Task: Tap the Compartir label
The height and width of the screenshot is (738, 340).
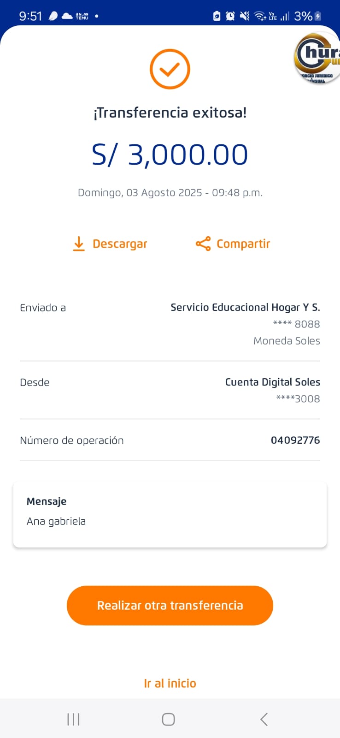Action: [x=243, y=244]
